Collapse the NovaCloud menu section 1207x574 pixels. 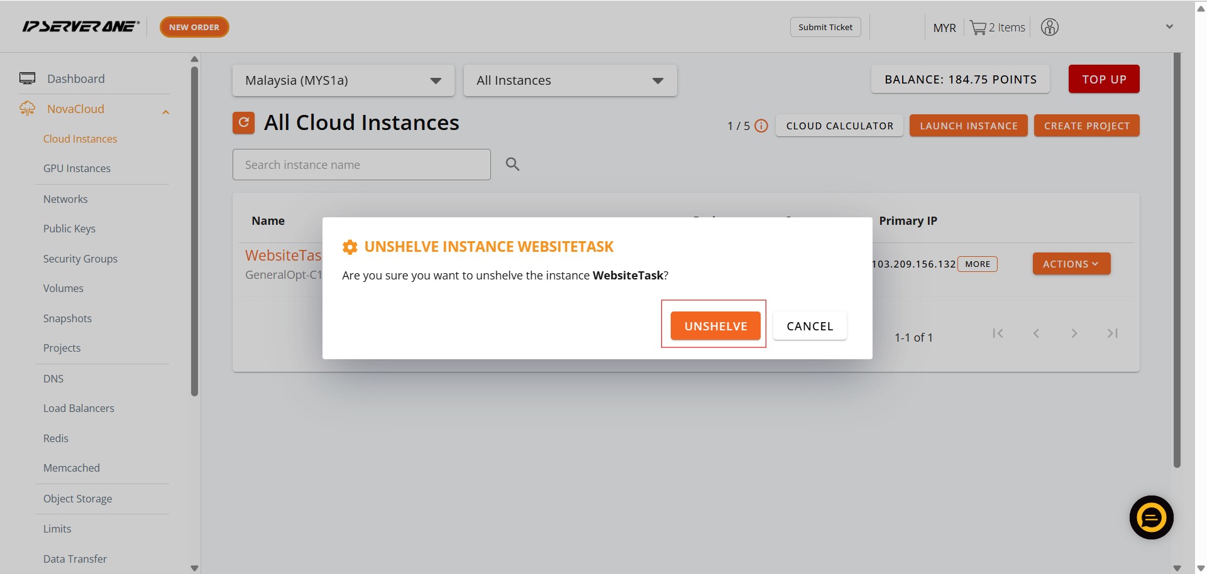coord(166,112)
